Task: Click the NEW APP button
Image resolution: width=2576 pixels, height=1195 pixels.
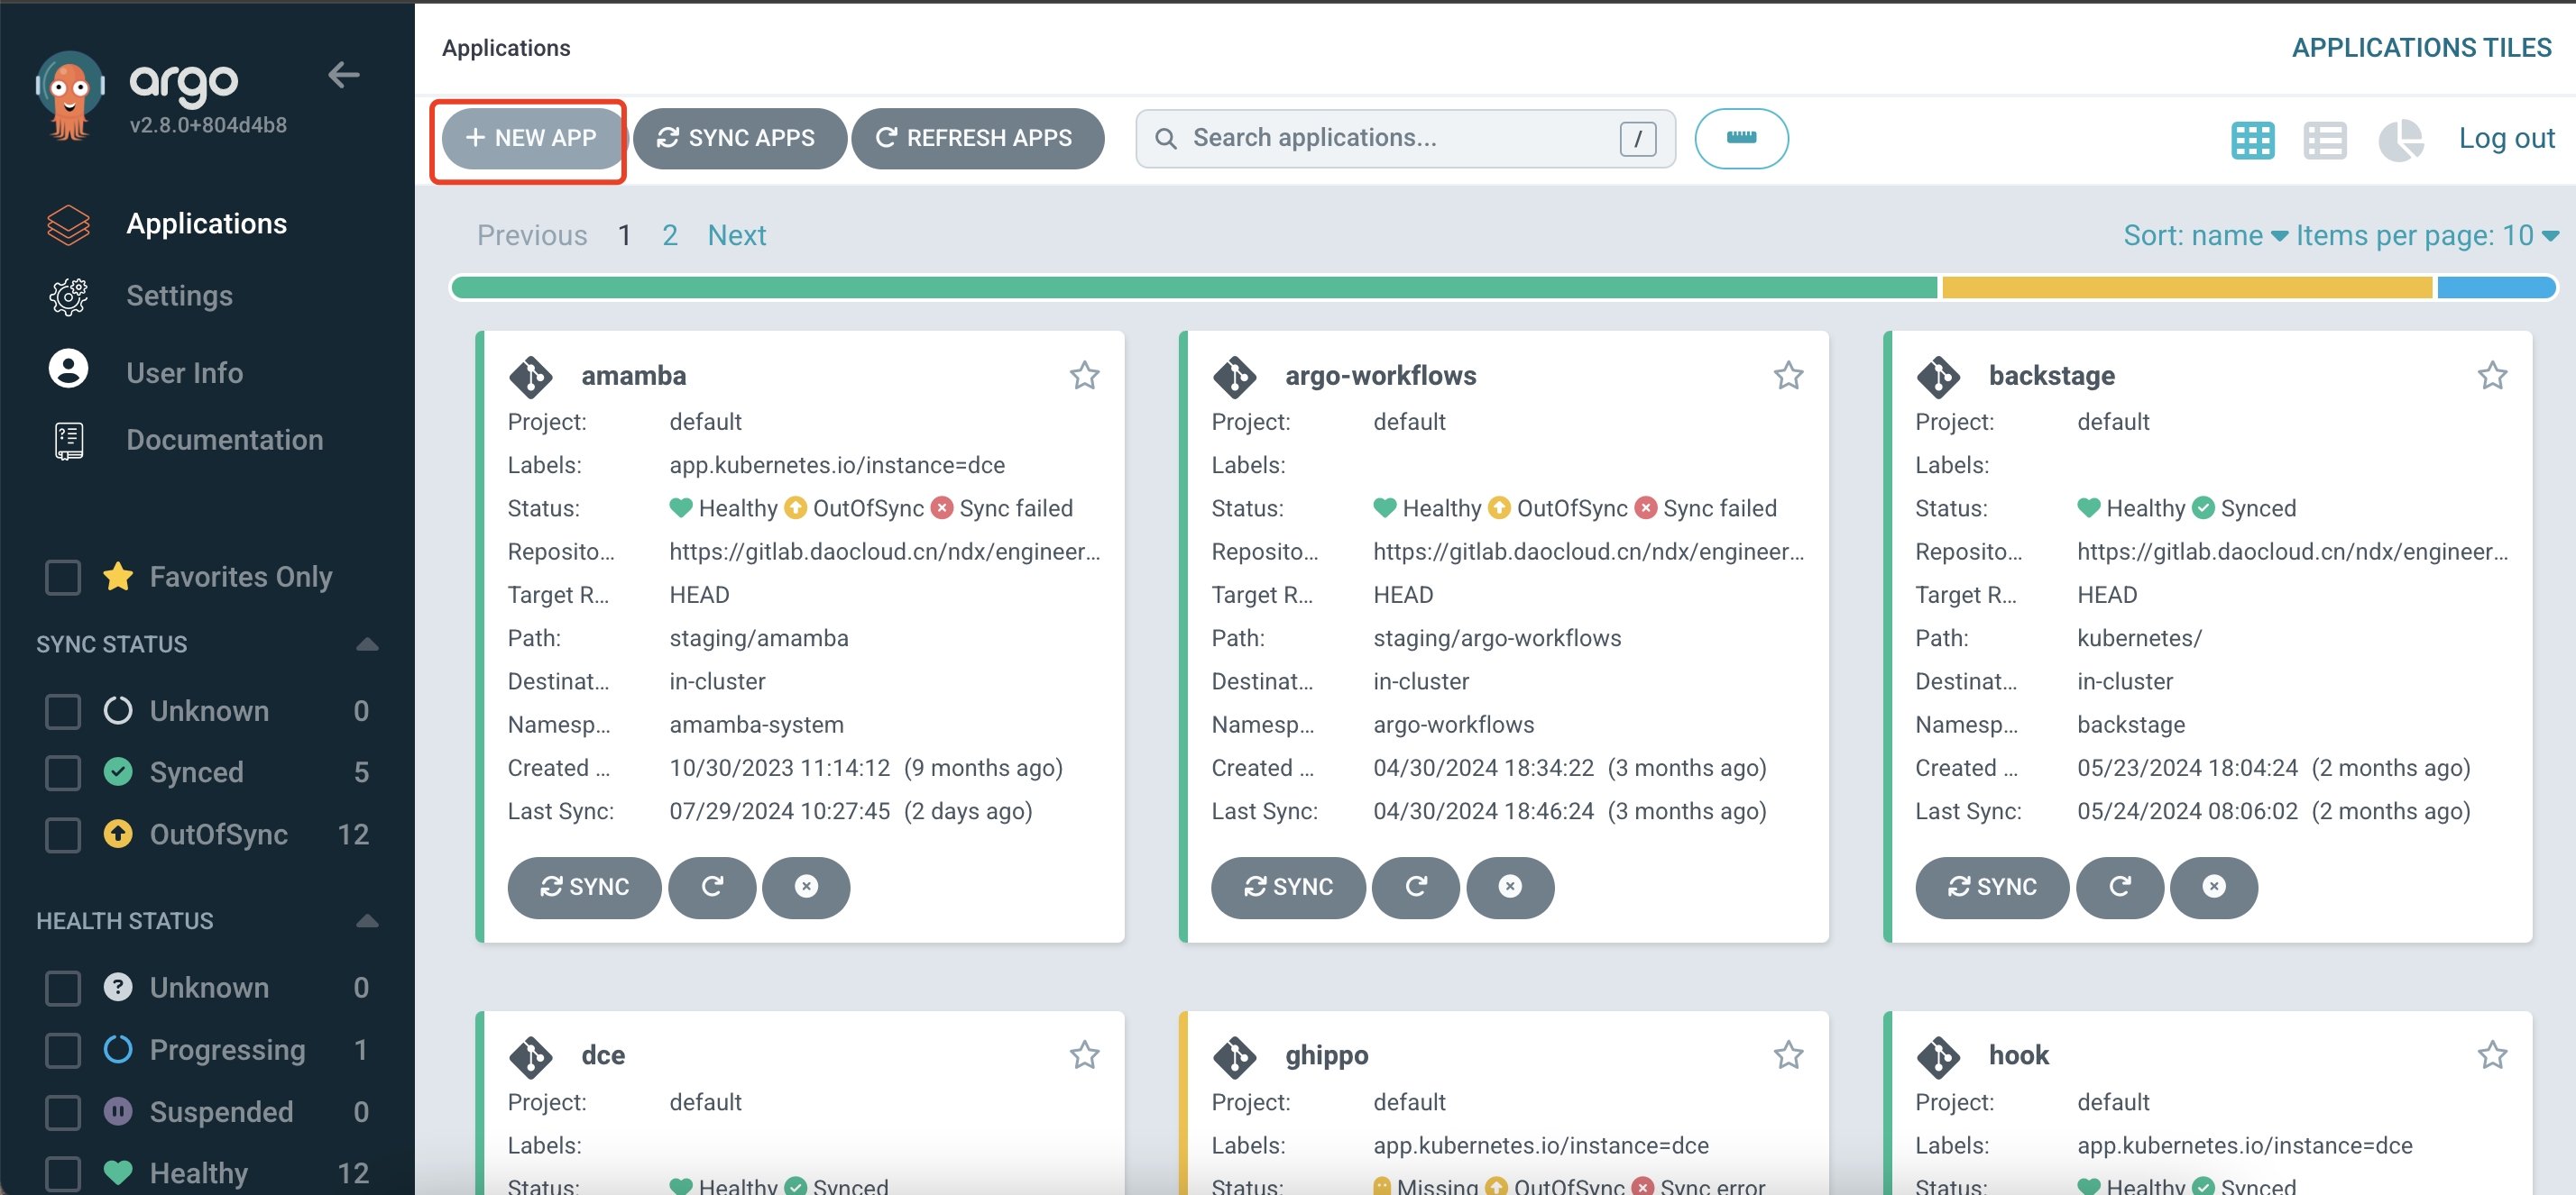Action: (530, 138)
